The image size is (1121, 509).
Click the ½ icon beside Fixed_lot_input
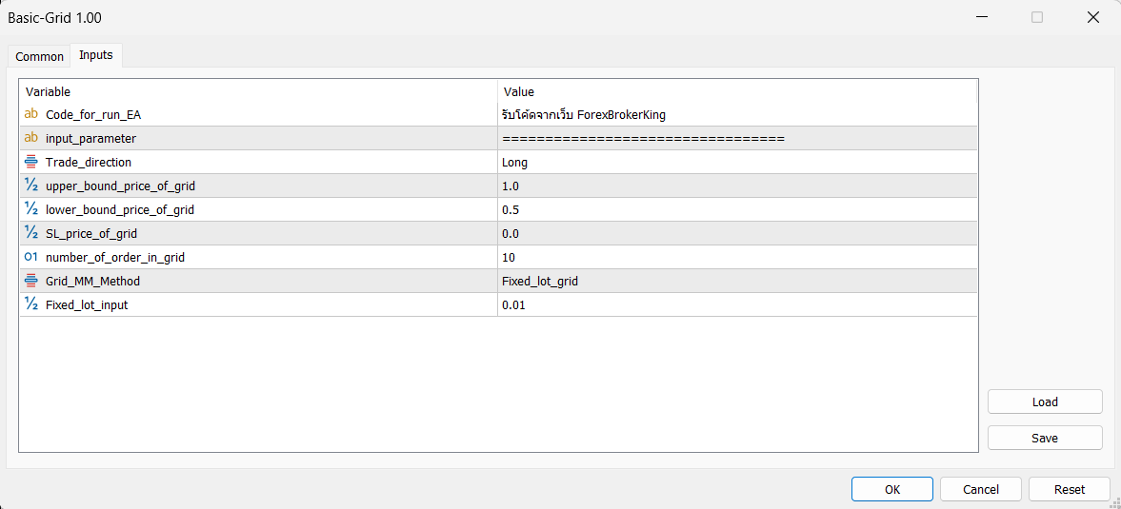30,304
